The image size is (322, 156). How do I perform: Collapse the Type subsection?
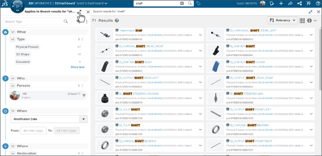[13, 39]
